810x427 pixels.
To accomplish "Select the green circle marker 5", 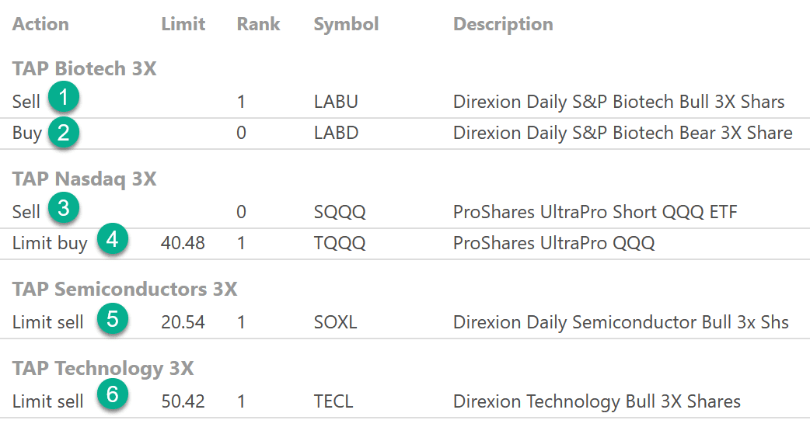I will [x=113, y=319].
